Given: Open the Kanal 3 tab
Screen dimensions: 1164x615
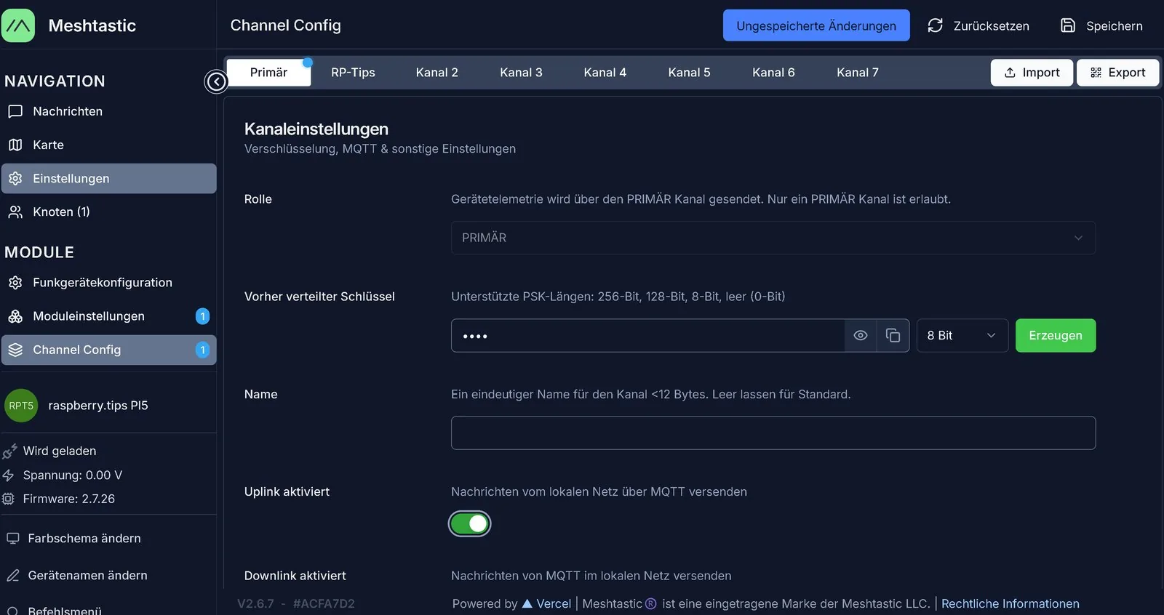Looking at the screenshot, I should (x=521, y=73).
